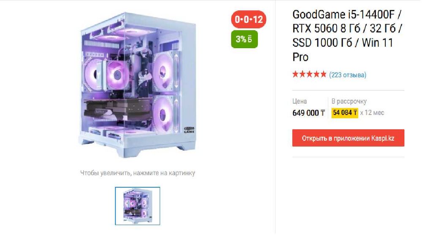Click the В рассрочку label

click(349, 101)
